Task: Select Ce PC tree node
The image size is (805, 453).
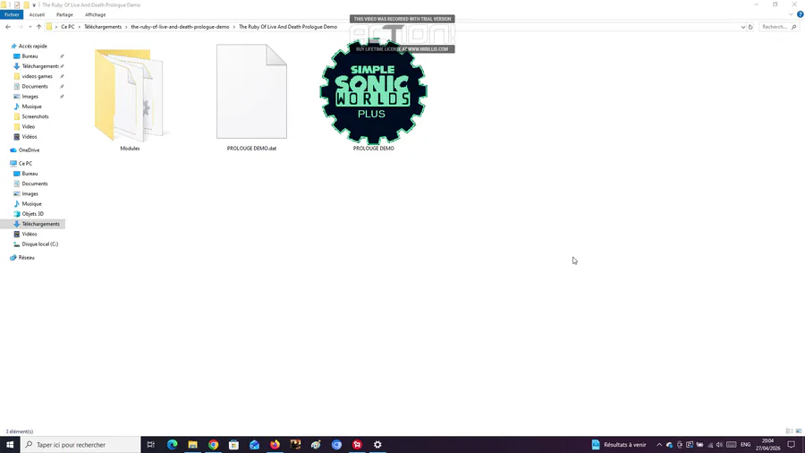Action: pos(25,163)
